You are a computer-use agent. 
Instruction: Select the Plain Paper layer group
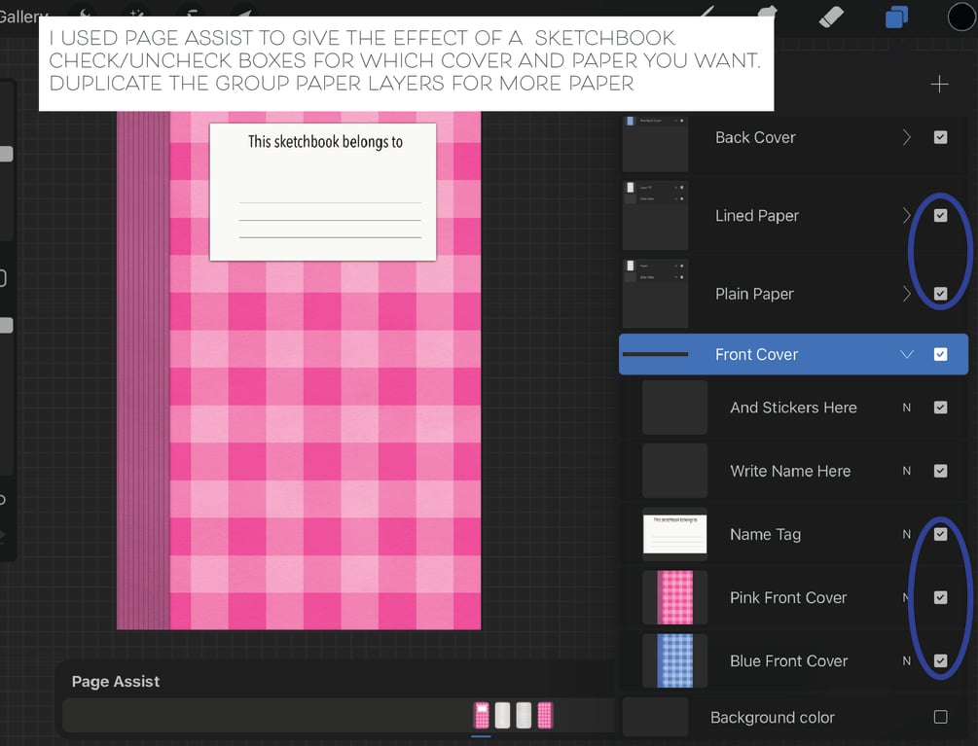[754, 294]
